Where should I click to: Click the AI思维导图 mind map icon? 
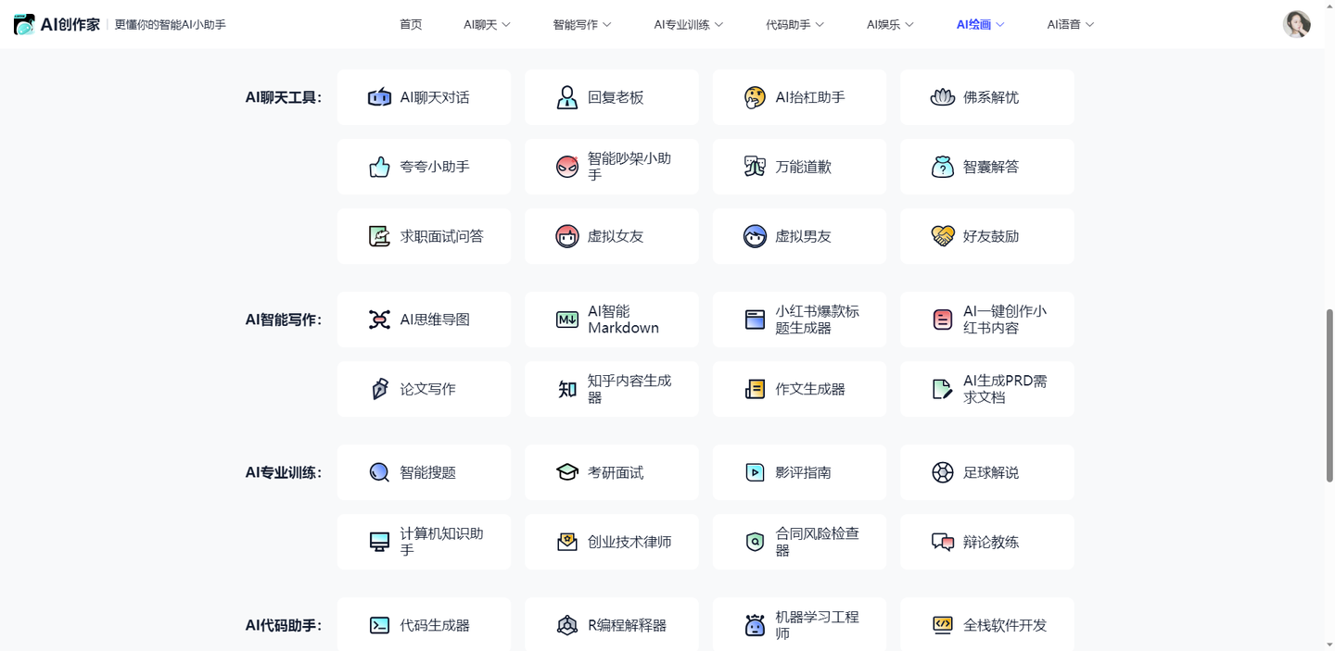pyautogui.click(x=379, y=319)
